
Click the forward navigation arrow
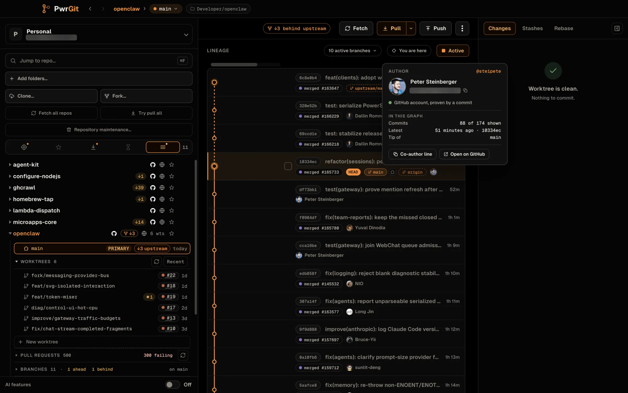(x=103, y=9)
